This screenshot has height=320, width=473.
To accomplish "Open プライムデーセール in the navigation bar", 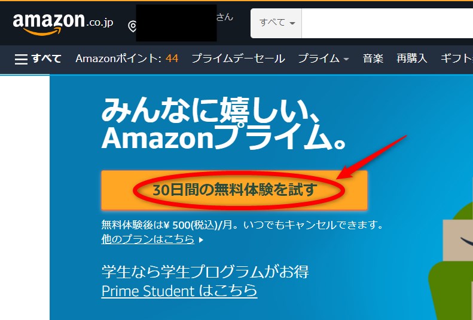I will click(x=238, y=59).
